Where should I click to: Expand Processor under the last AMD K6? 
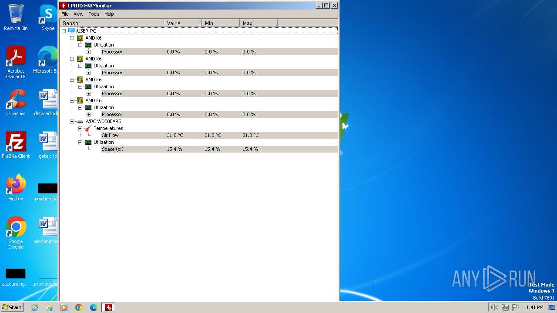88,114
